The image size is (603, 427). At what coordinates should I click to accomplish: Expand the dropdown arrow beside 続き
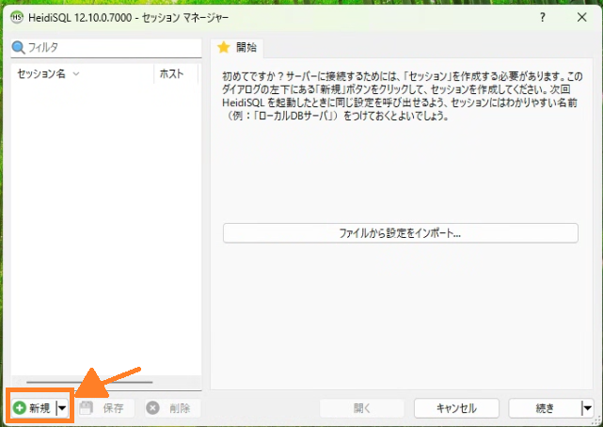click(587, 408)
